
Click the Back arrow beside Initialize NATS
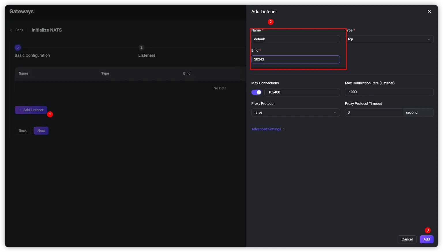[x=11, y=30]
